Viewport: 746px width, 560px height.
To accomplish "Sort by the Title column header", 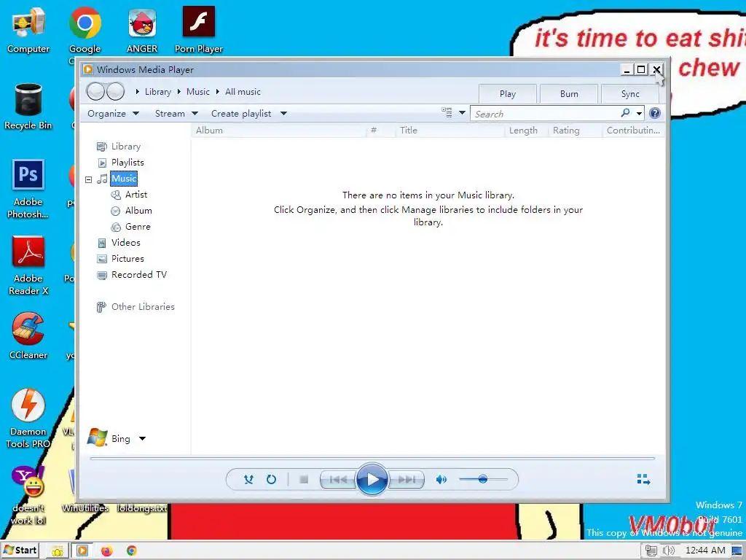I will click(x=449, y=131).
